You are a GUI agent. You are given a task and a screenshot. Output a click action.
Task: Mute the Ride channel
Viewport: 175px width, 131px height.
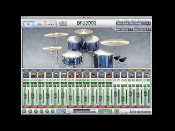pyautogui.click(x=85, y=86)
